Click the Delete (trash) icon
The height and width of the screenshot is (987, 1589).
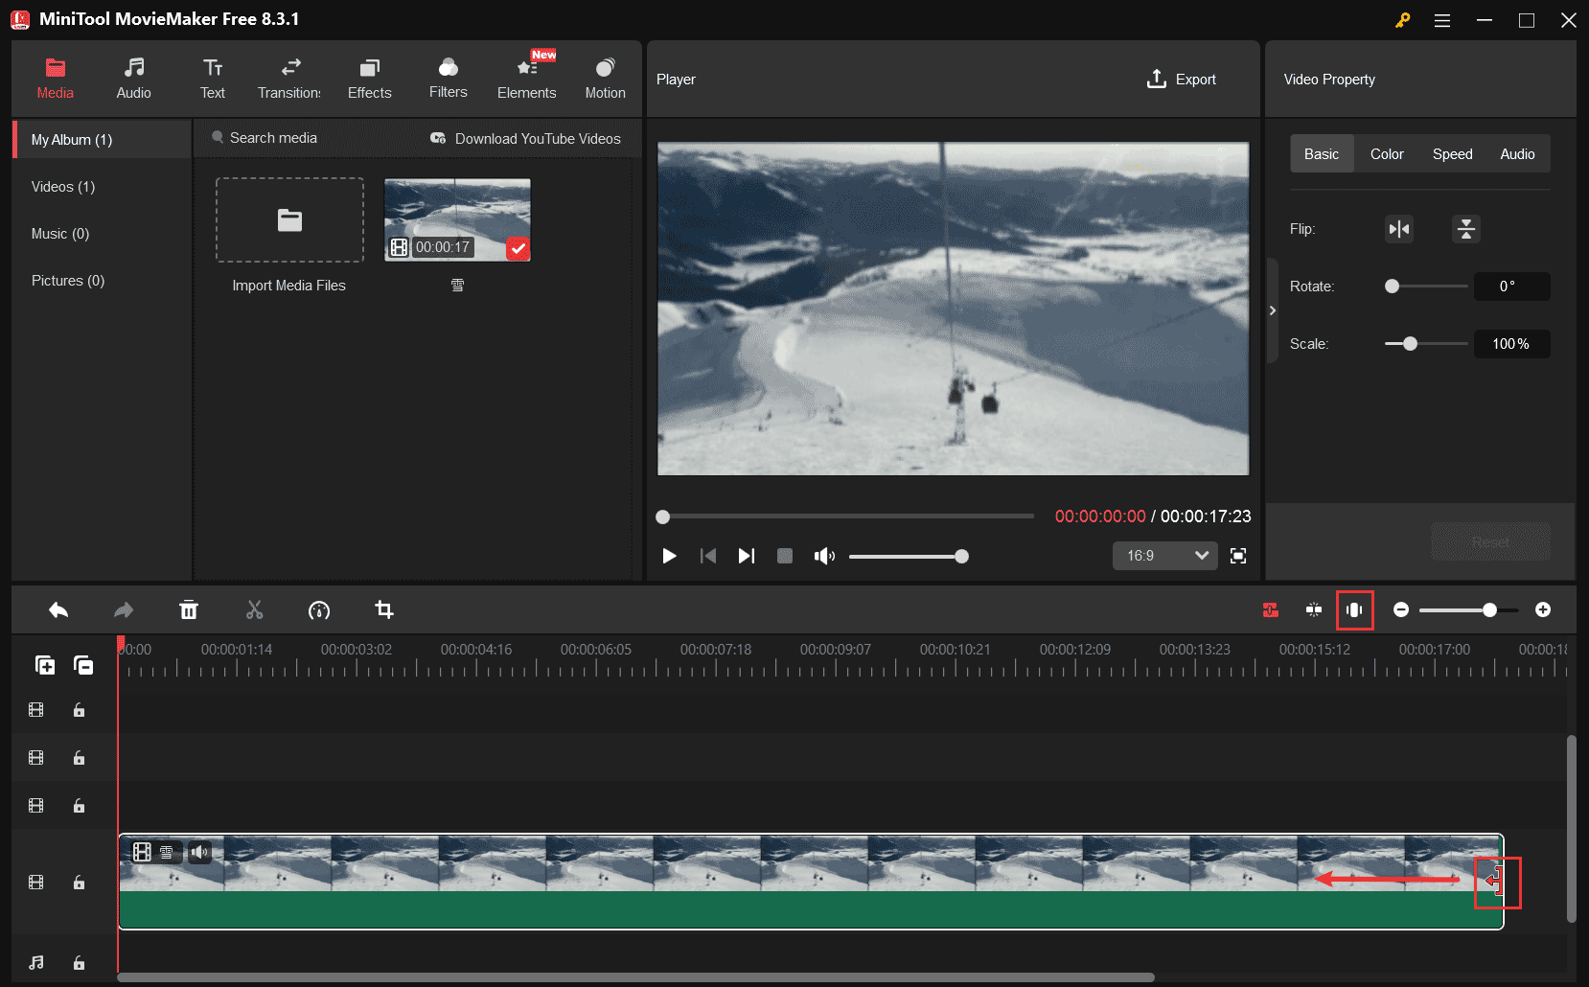point(189,609)
